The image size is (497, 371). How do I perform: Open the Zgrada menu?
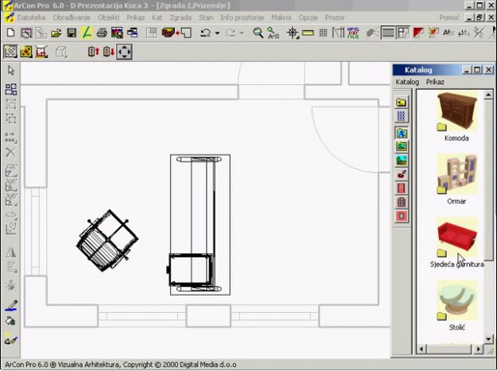[180, 16]
